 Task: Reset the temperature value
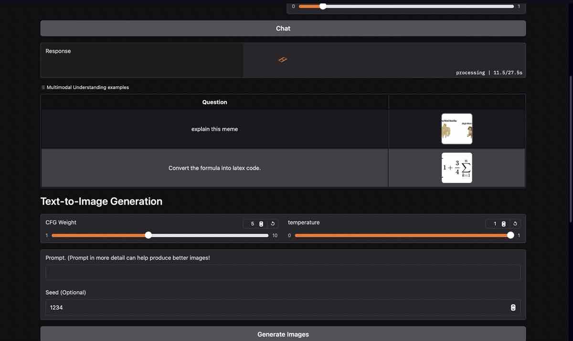515,224
